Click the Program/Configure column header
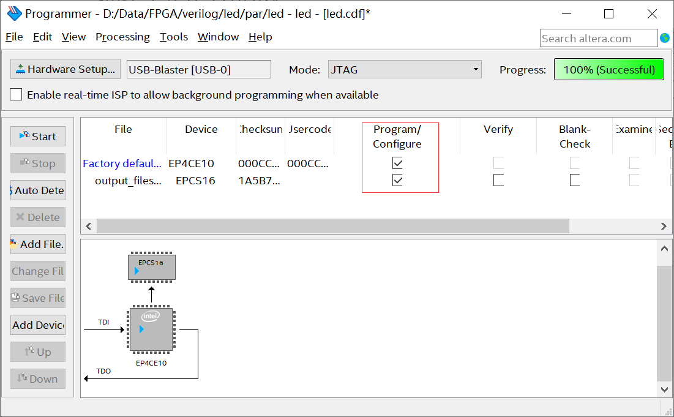Screen dimensions: 674x417 pyautogui.click(x=397, y=137)
